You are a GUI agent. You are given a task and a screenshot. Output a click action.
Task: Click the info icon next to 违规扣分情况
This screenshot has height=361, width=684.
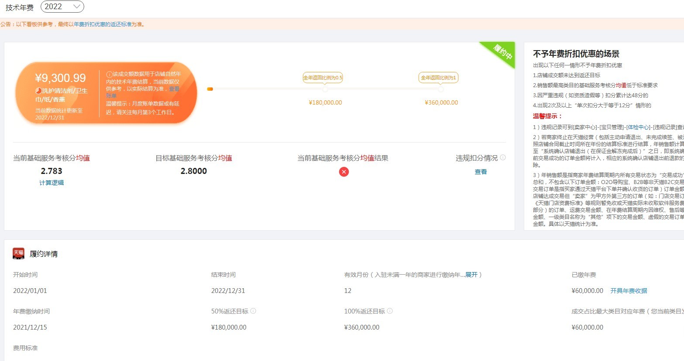(x=503, y=157)
